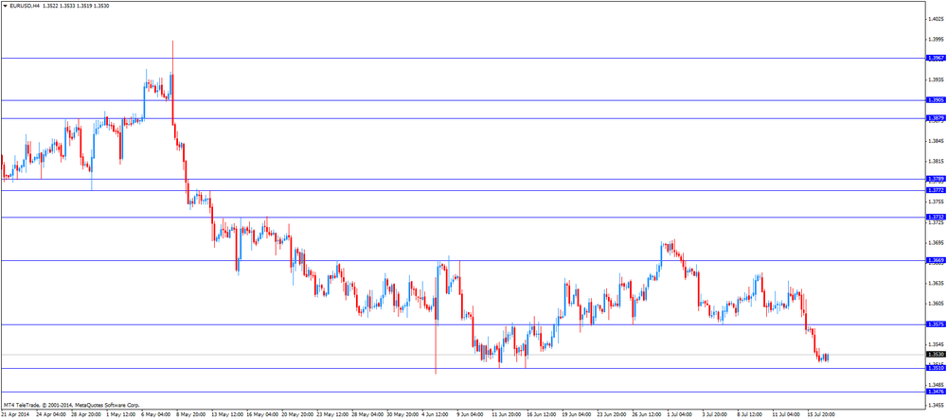Click the 21 Apr 2014 date label
The image size is (947, 419).
(14, 415)
